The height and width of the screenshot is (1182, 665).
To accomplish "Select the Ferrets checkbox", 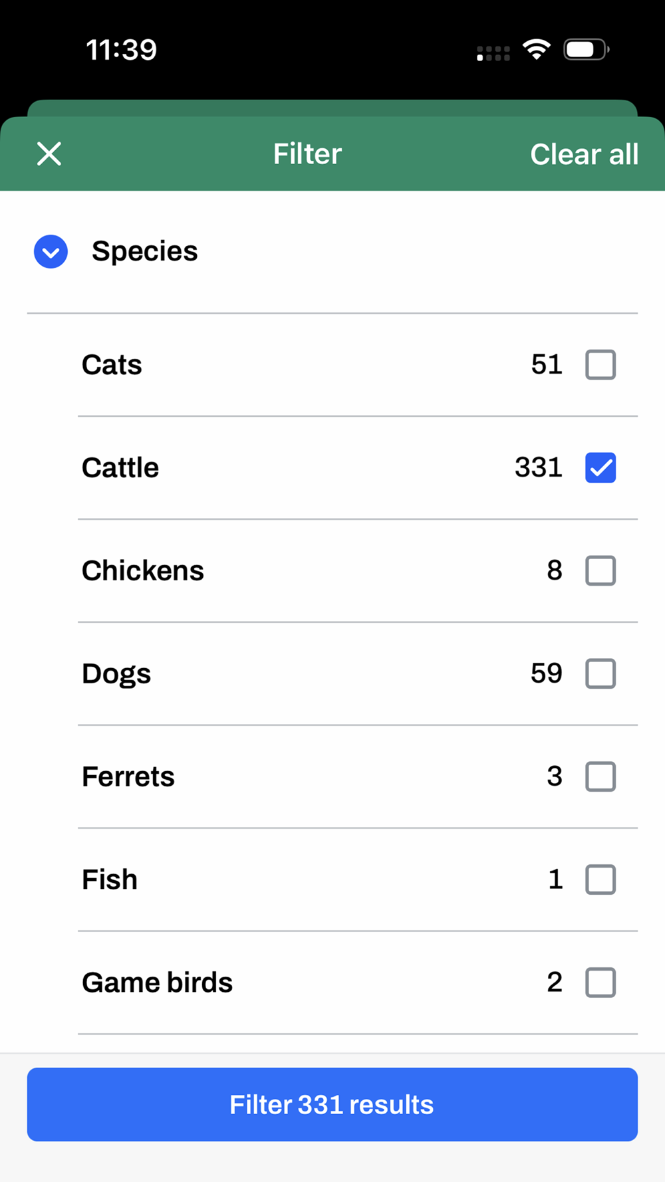I will [x=600, y=776].
